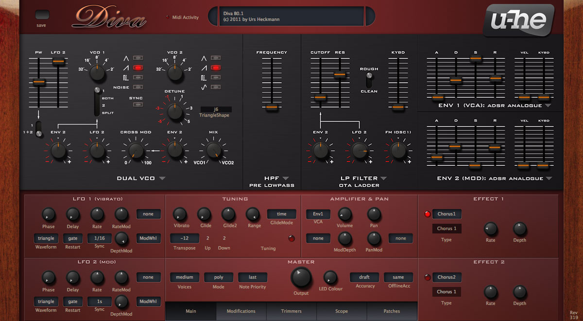Open ENV 2 (MOD) ADSR Analogue dropdown

[x=548, y=178]
